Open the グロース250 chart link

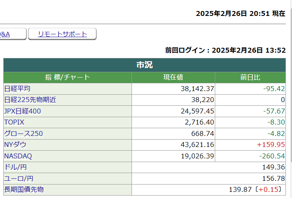[23, 133]
